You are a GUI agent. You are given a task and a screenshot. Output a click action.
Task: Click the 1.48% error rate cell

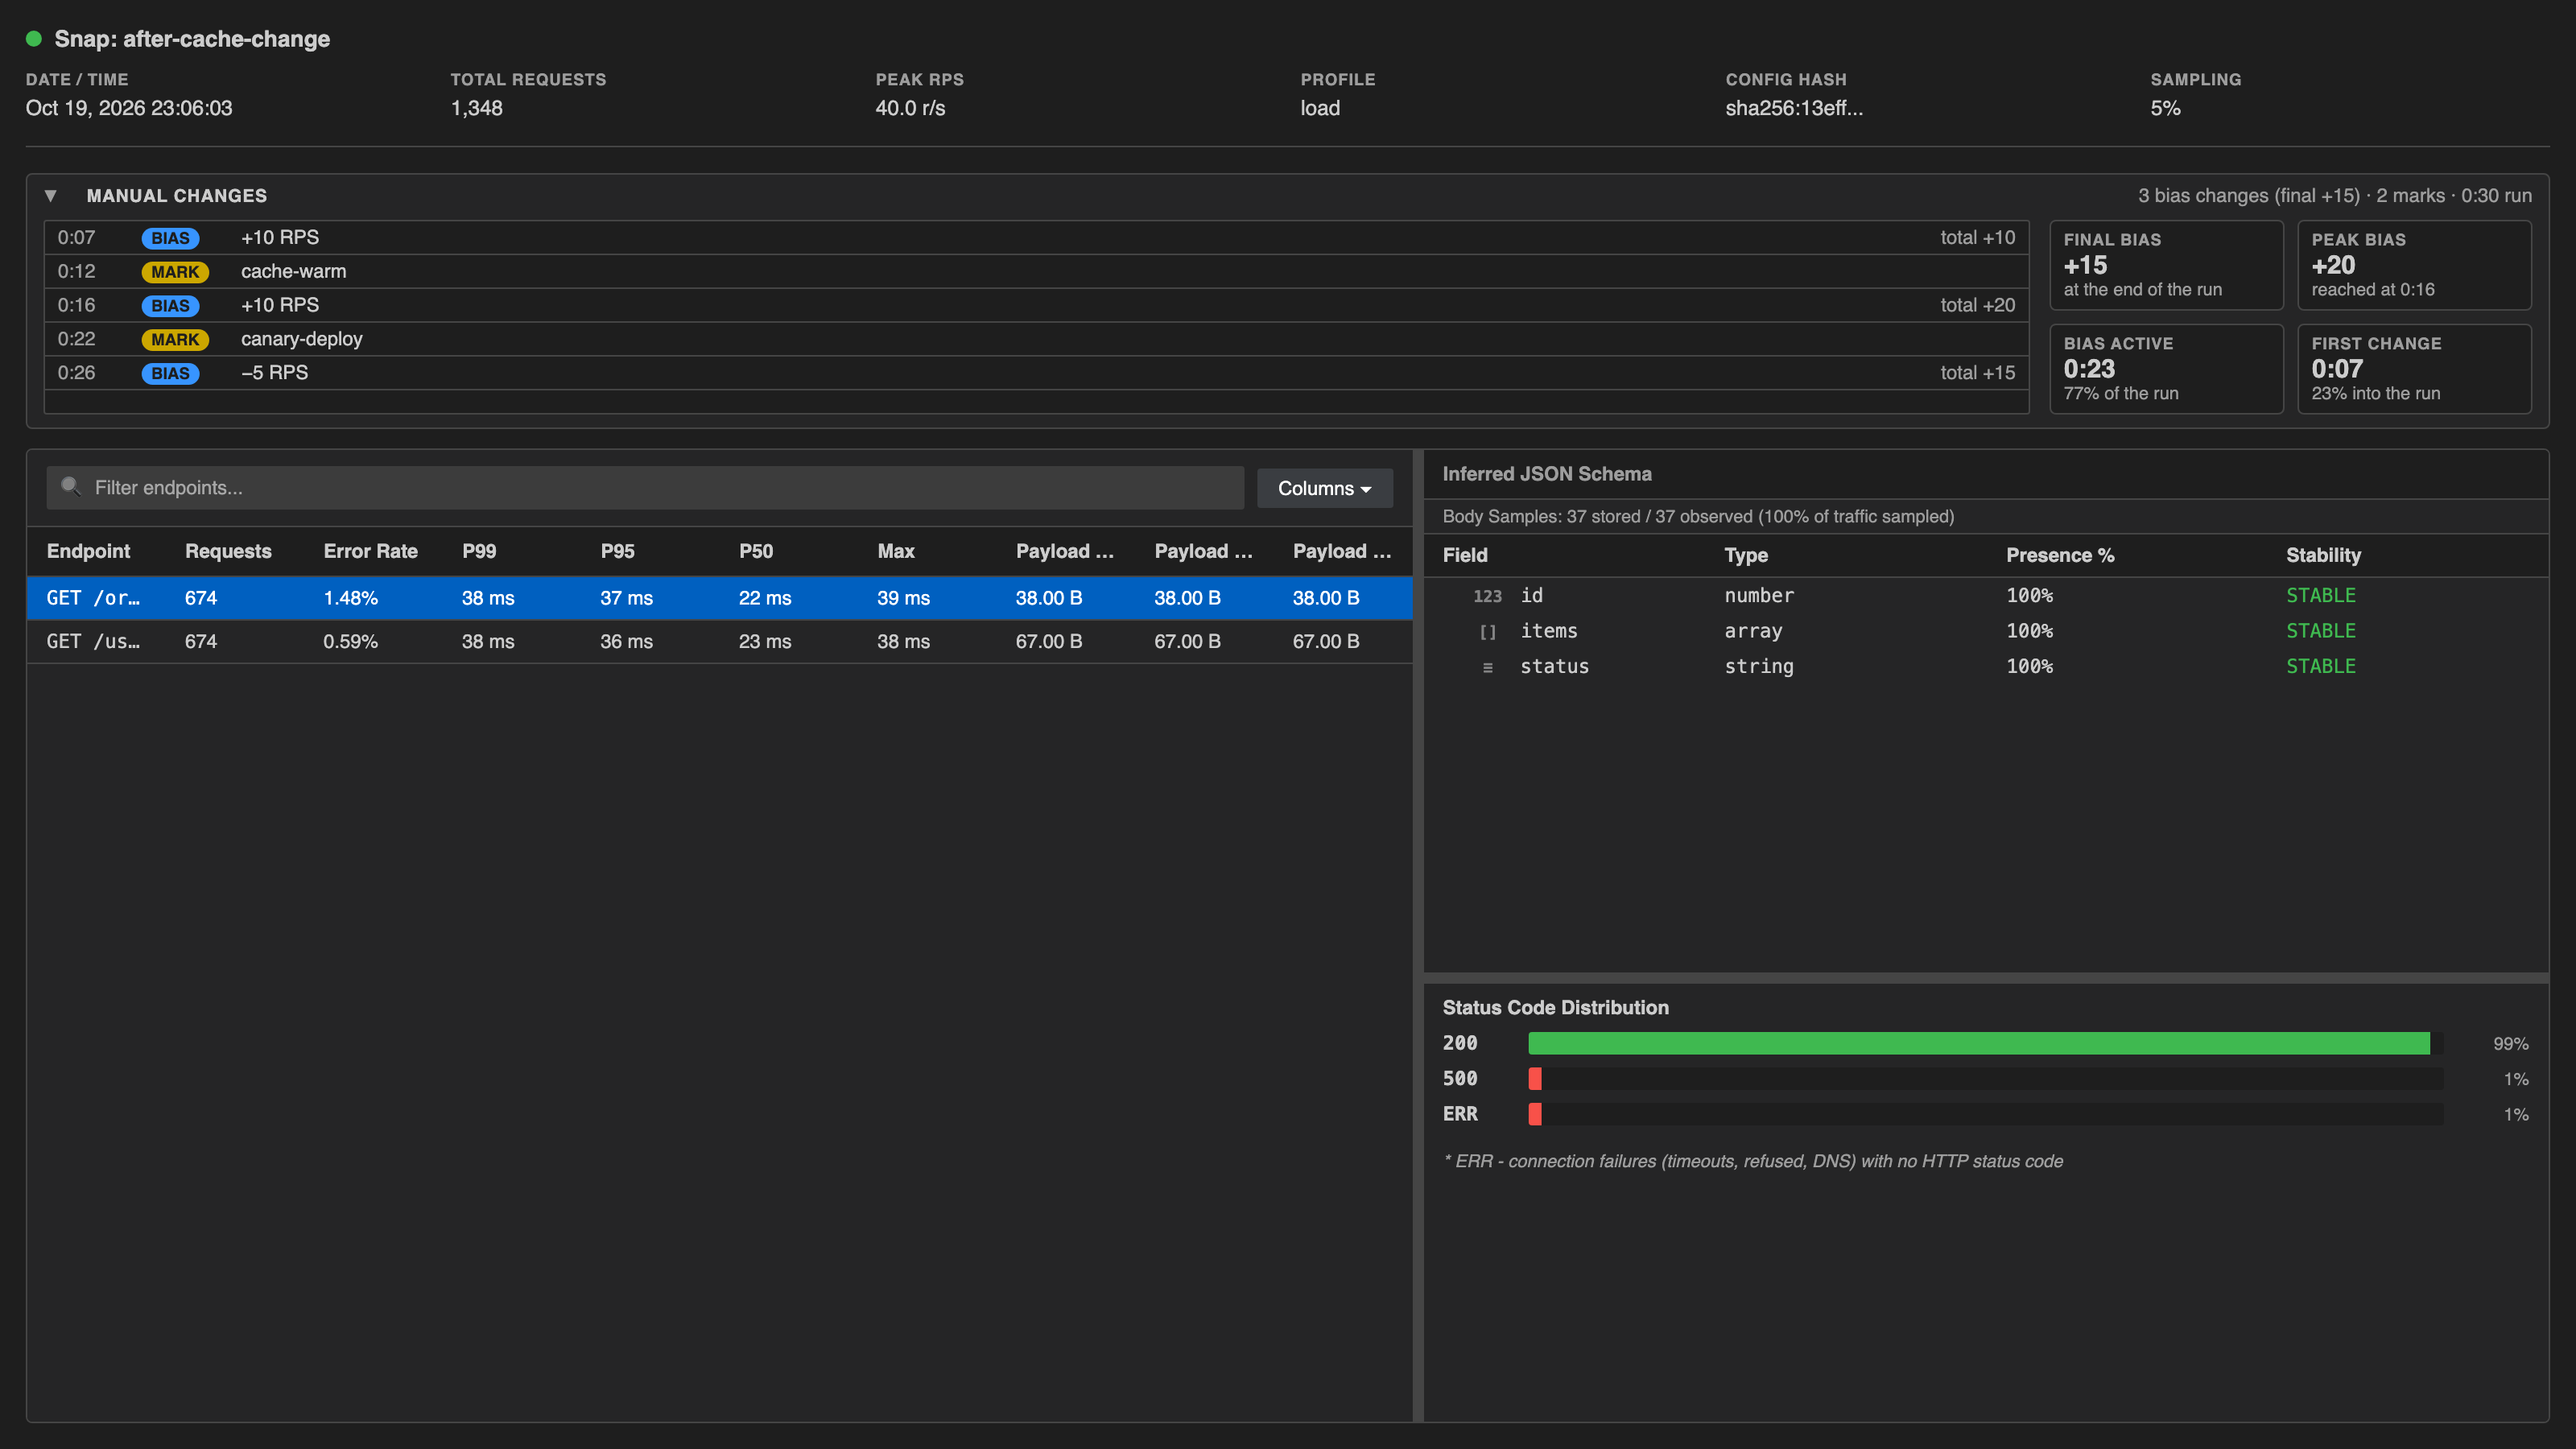point(350,598)
